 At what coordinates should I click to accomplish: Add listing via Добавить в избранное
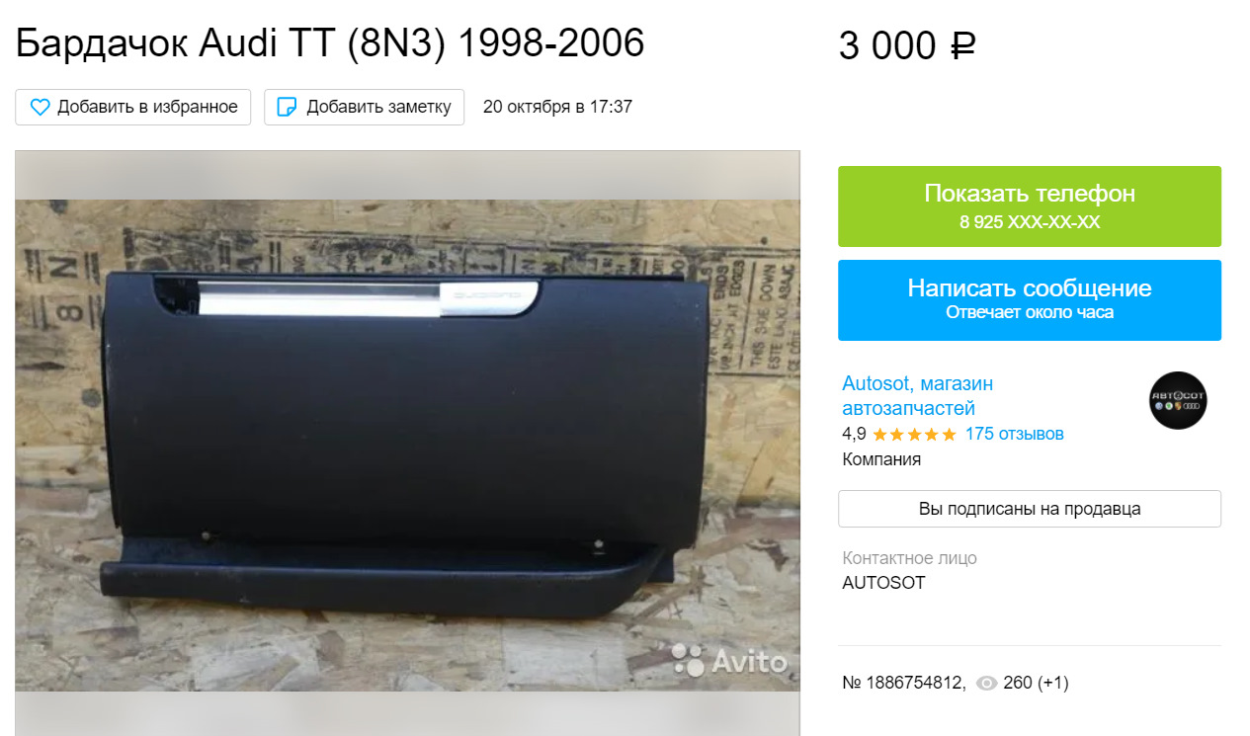(133, 107)
